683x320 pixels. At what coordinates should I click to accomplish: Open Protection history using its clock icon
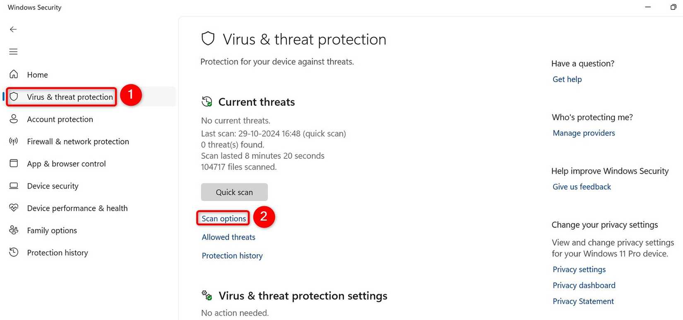(14, 252)
